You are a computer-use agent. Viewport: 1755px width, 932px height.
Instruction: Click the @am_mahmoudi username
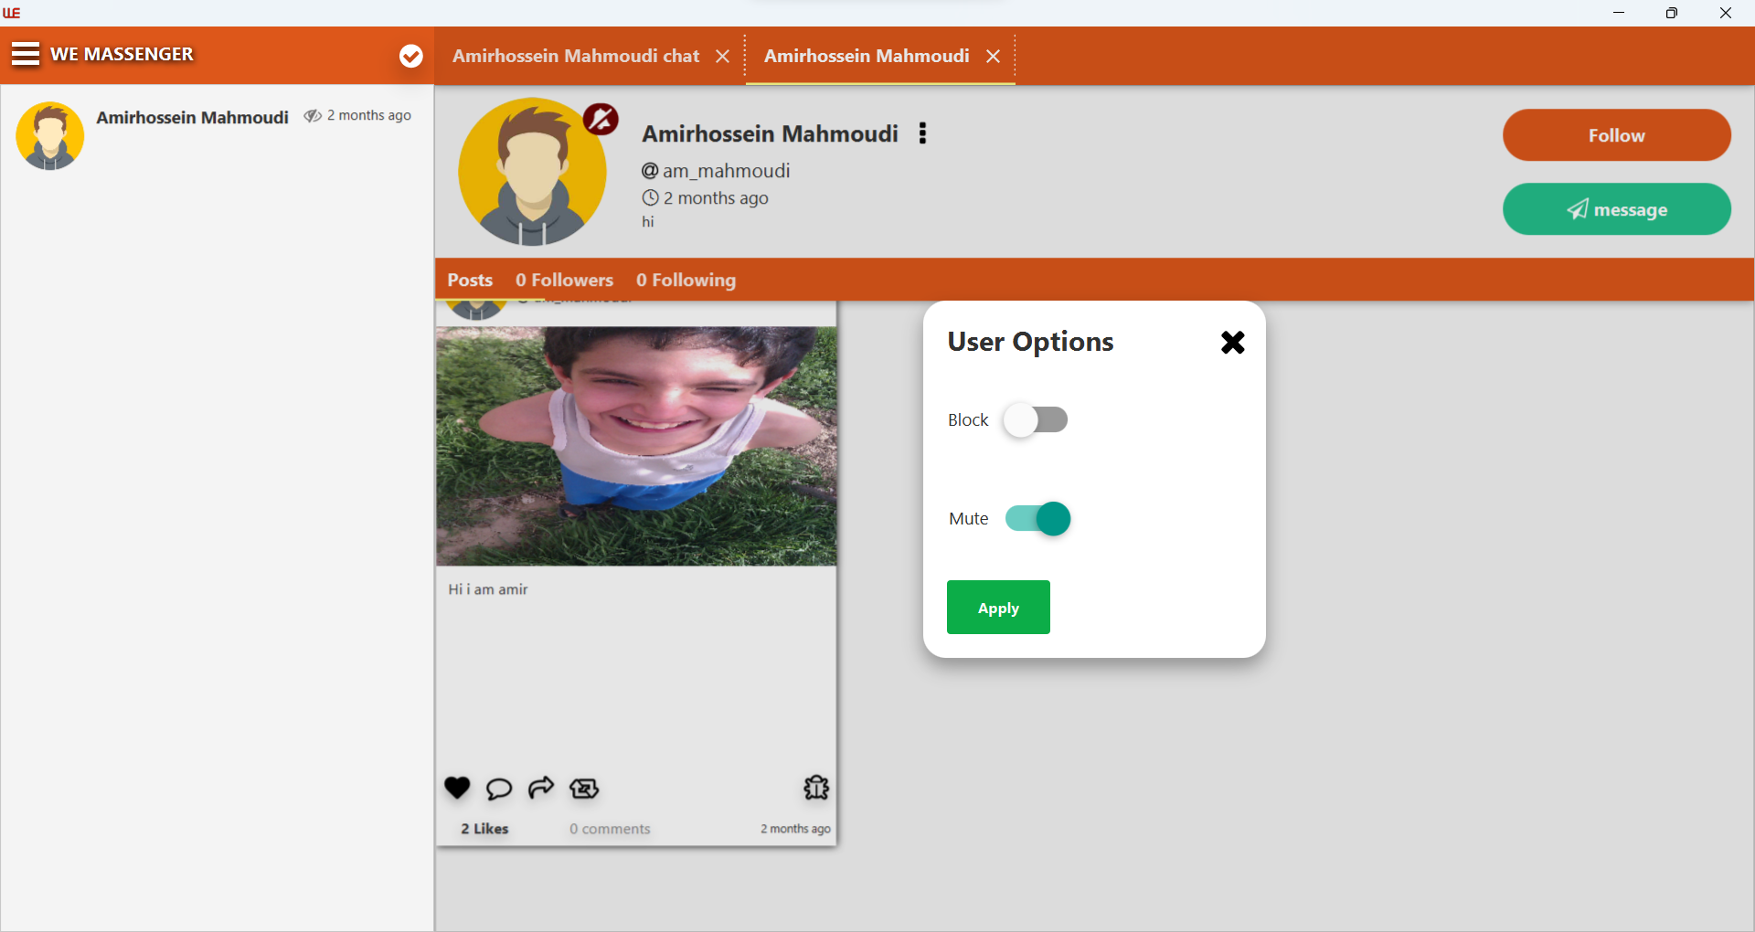pos(716,171)
